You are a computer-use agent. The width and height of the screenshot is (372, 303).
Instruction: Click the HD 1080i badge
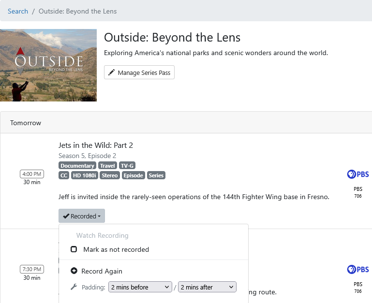point(85,175)
